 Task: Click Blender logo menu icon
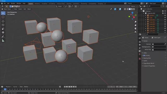pos(2,3)
